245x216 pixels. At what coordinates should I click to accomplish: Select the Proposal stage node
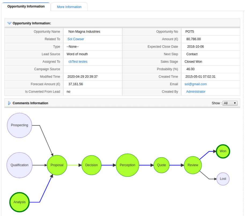tap(57, 165)
